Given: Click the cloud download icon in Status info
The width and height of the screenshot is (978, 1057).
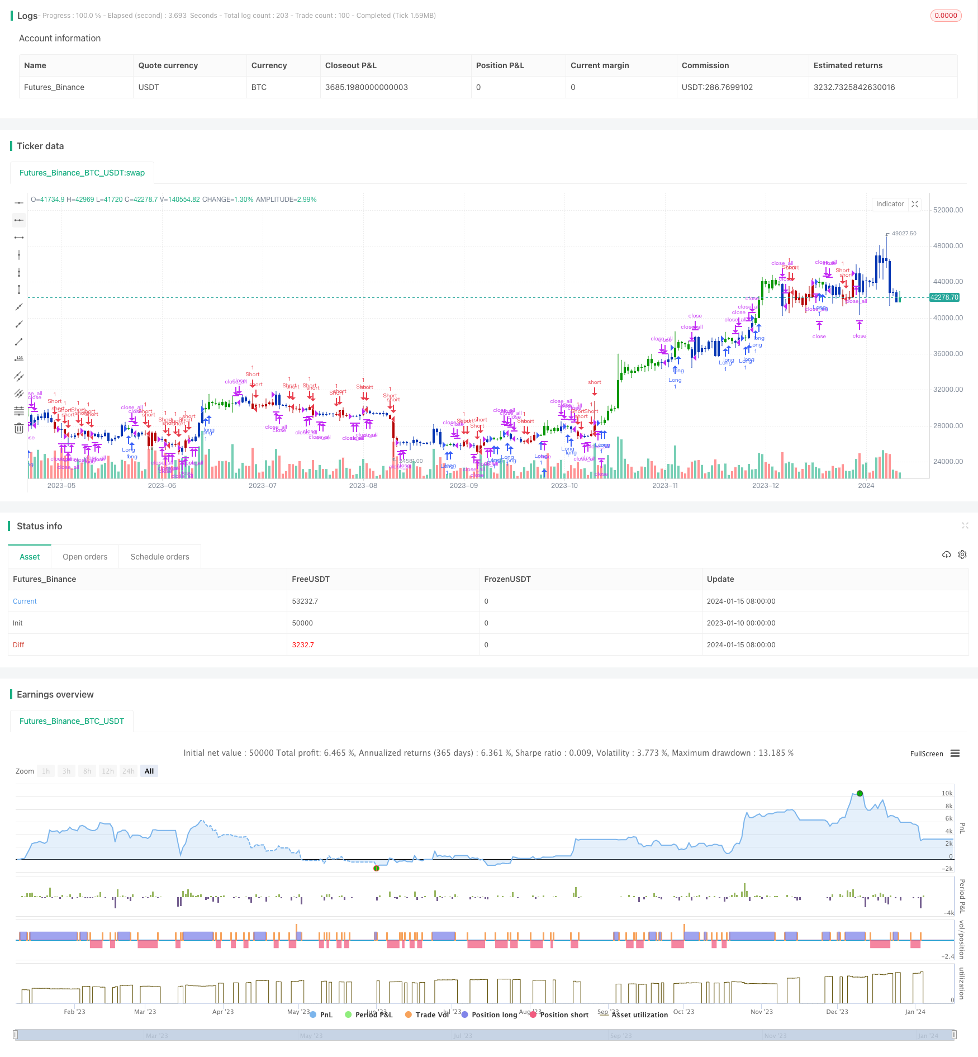Looking at the screenshot, I should click(x=946, y=554).
